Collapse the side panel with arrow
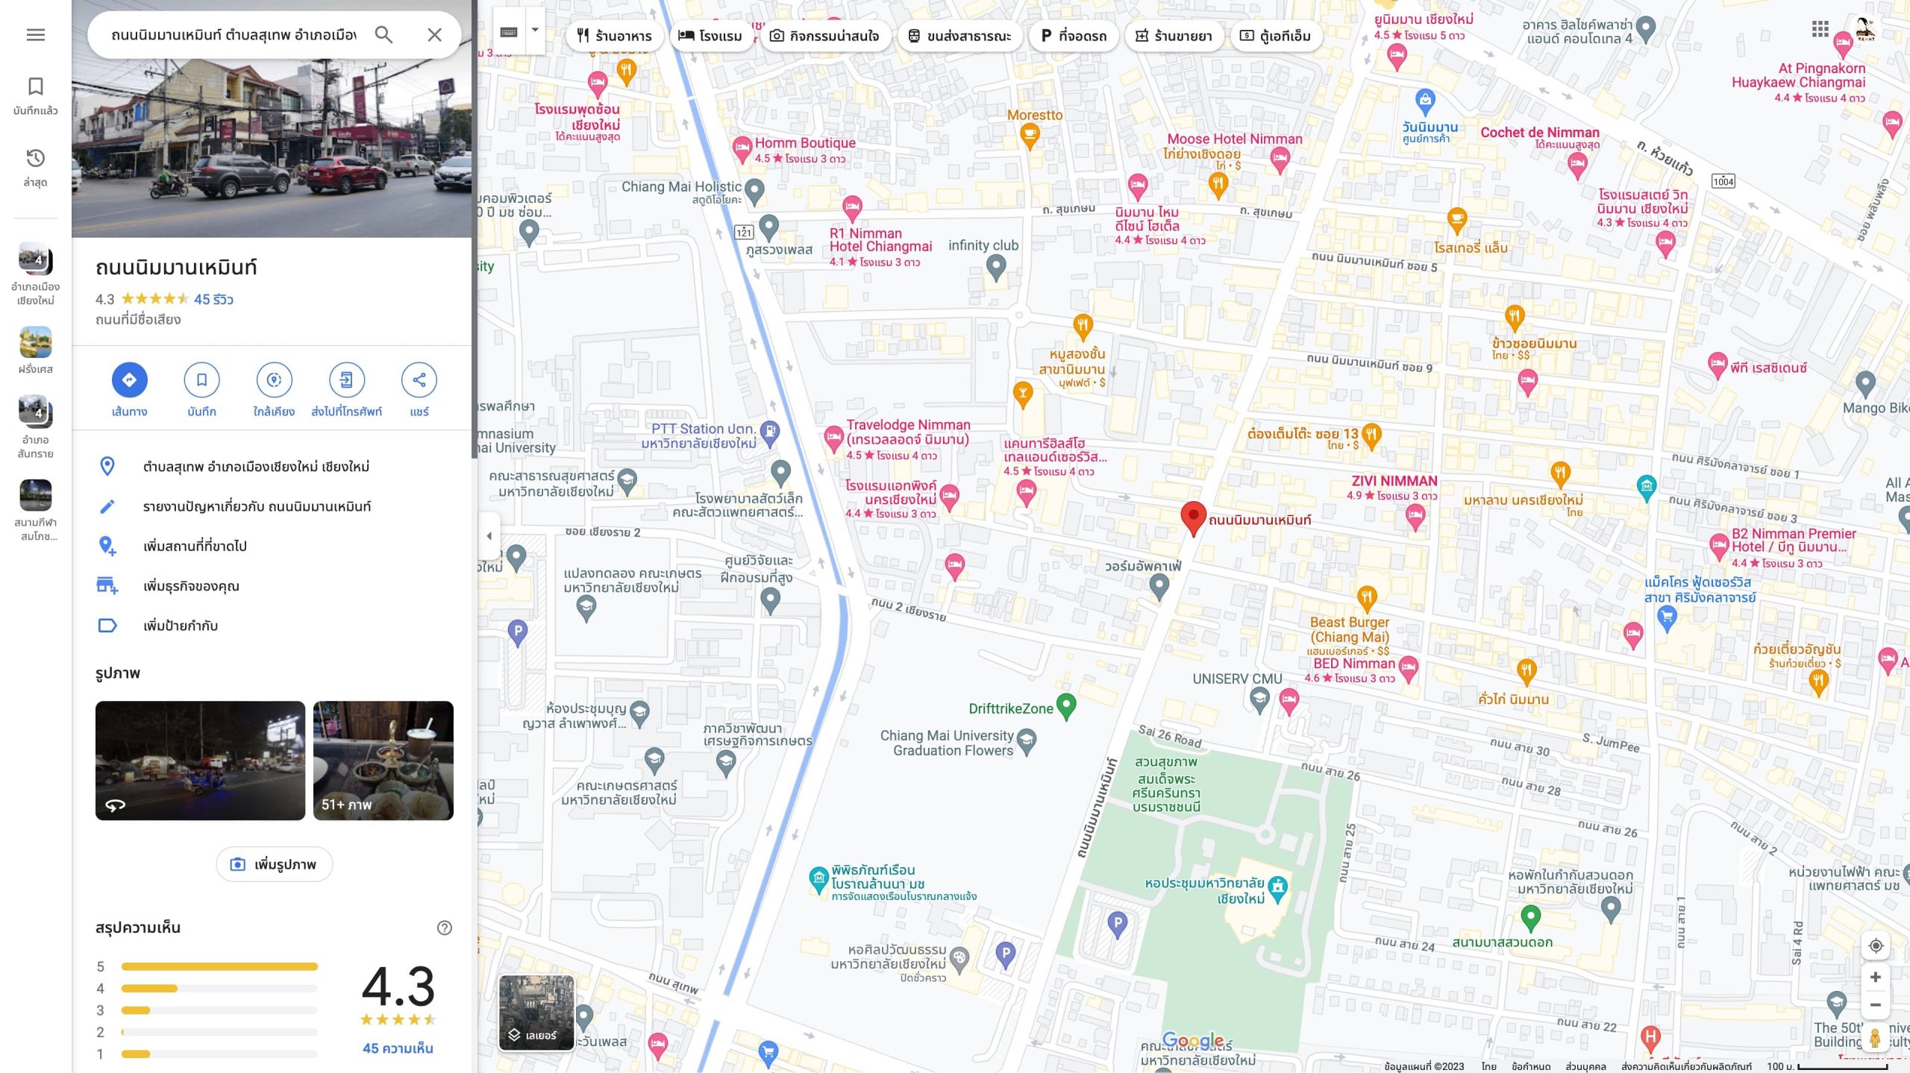1910x1073 pixels. tap(489, 535)
